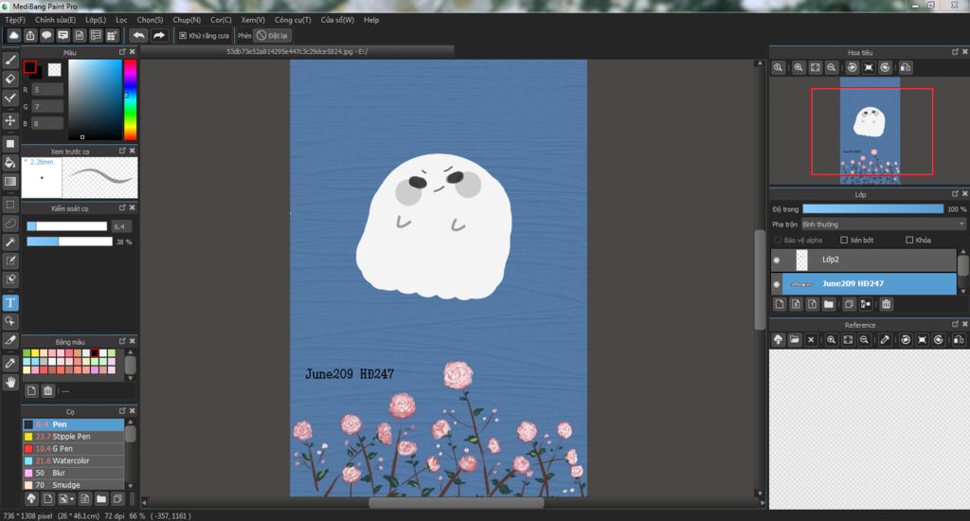Add a layer folder in Layer panel
The height and width of the screenshot is (521, 970).
pos(829,304)
